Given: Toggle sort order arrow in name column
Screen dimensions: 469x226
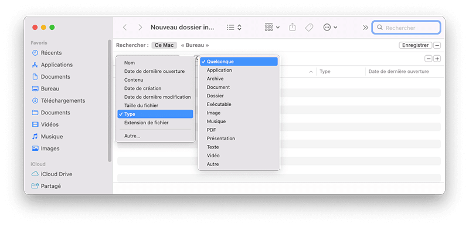Looking at the screenshot, I should (x=311, y=72).
